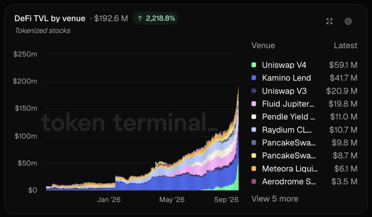Click the $150m y-axis label

click(26, 108)
